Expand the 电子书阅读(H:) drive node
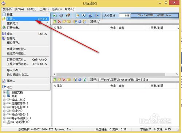The image size is (182, 133). point(4,118)
